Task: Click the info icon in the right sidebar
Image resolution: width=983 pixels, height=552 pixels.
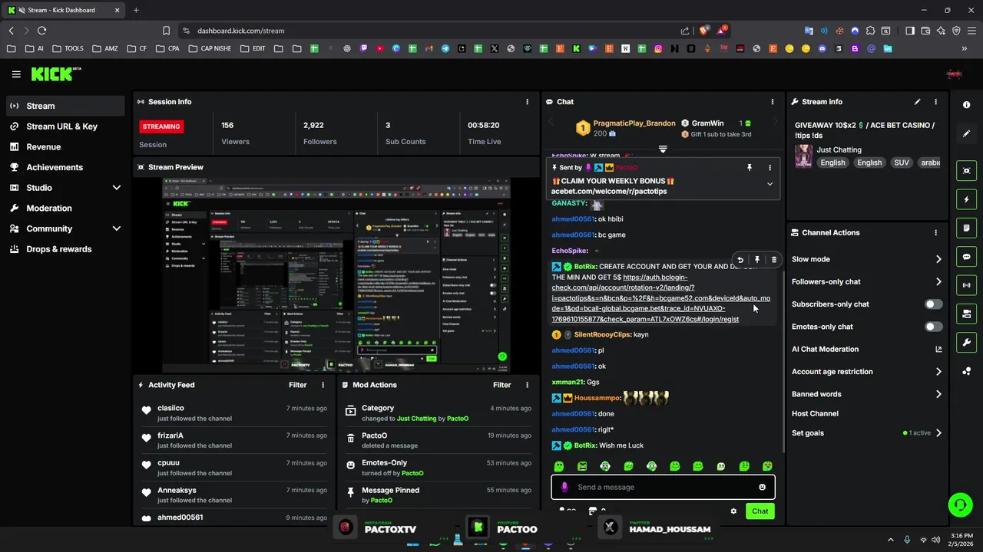Action: click(x=966, y=104)
